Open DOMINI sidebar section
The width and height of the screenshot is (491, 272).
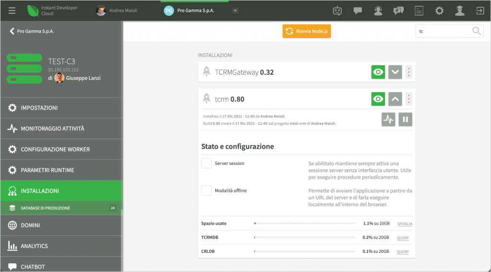click(x=61, y=225)
